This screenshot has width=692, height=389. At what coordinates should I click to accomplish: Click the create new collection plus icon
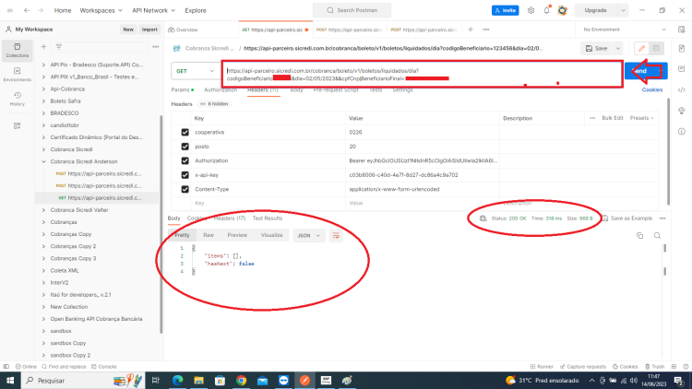pos(43,47)
